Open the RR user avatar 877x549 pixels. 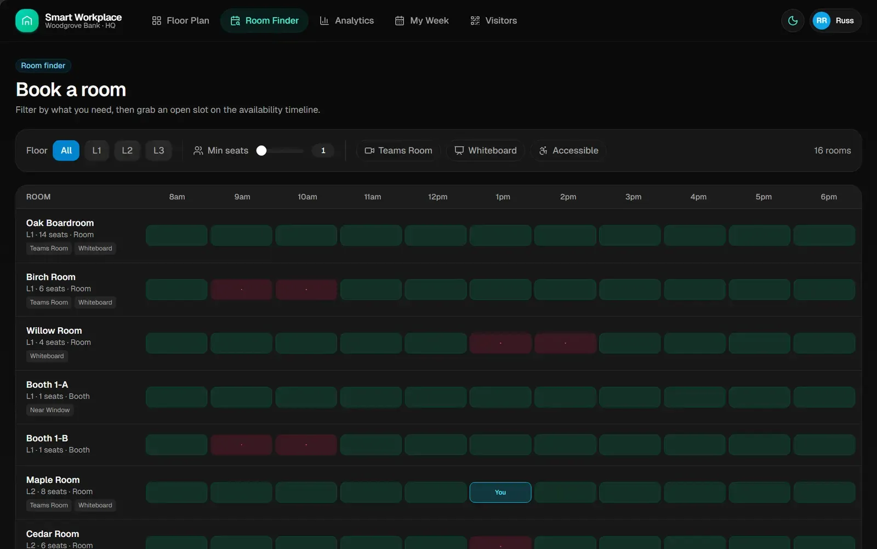(821, 21)
